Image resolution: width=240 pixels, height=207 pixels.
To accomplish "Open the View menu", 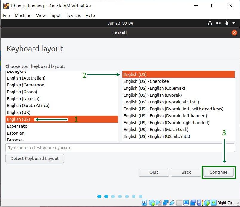I will [41, 16].
